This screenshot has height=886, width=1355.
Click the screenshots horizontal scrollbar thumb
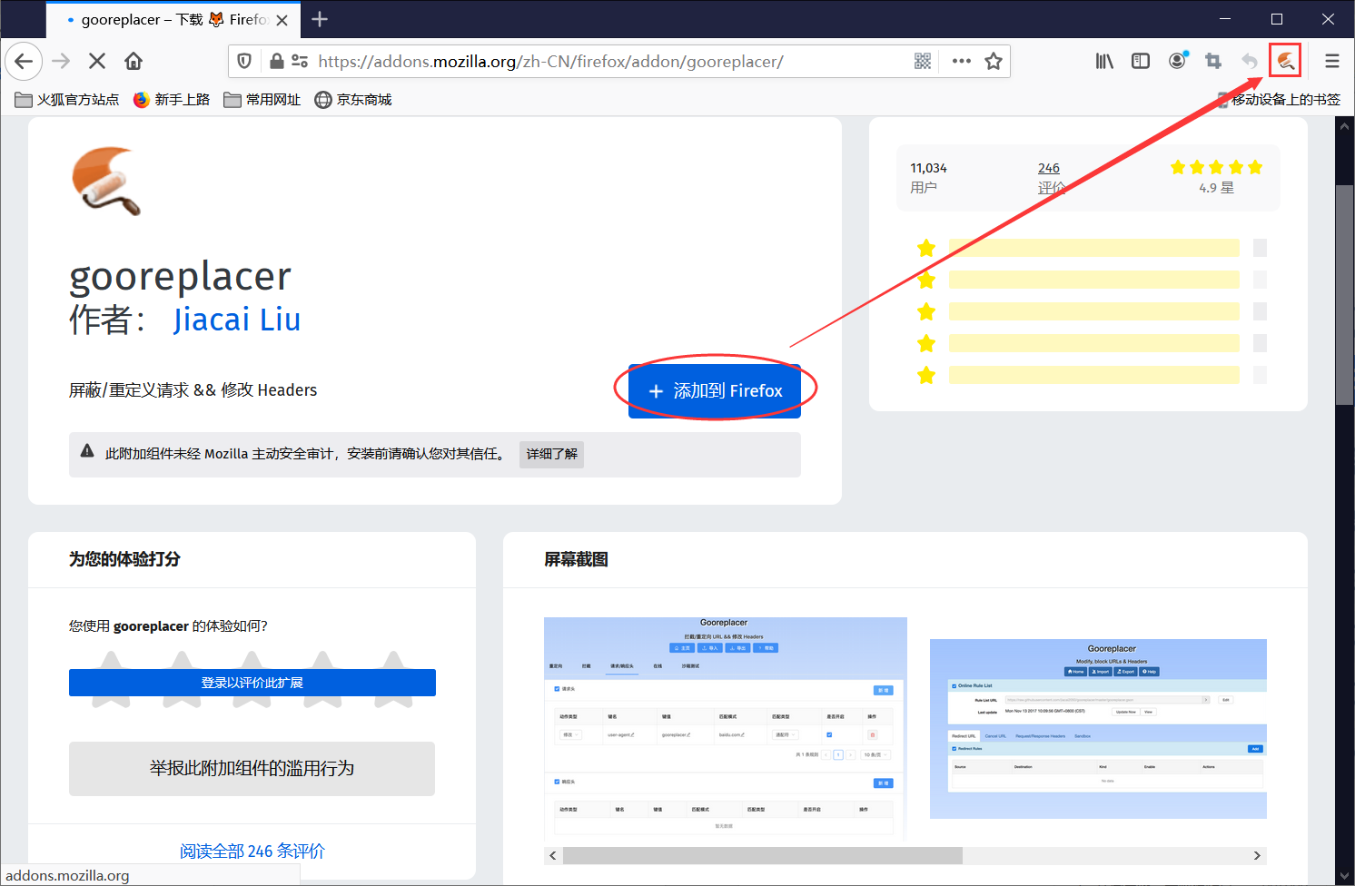[762, 856]
